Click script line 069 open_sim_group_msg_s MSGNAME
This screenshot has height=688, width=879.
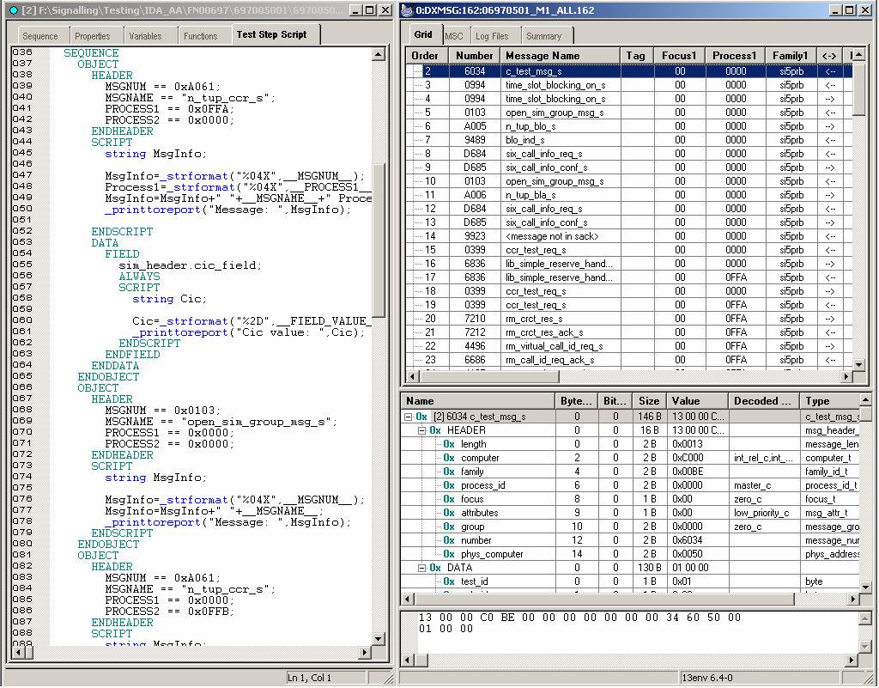221,422
